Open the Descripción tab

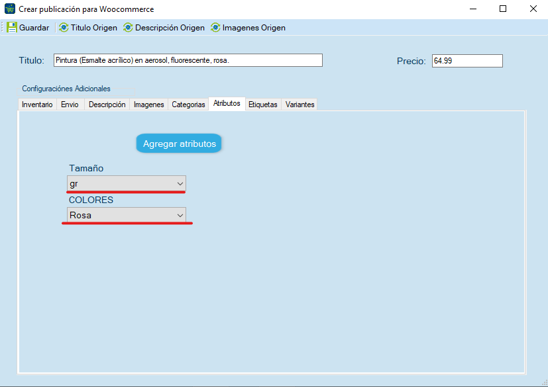pyautogui.click(x=107, y=105)
